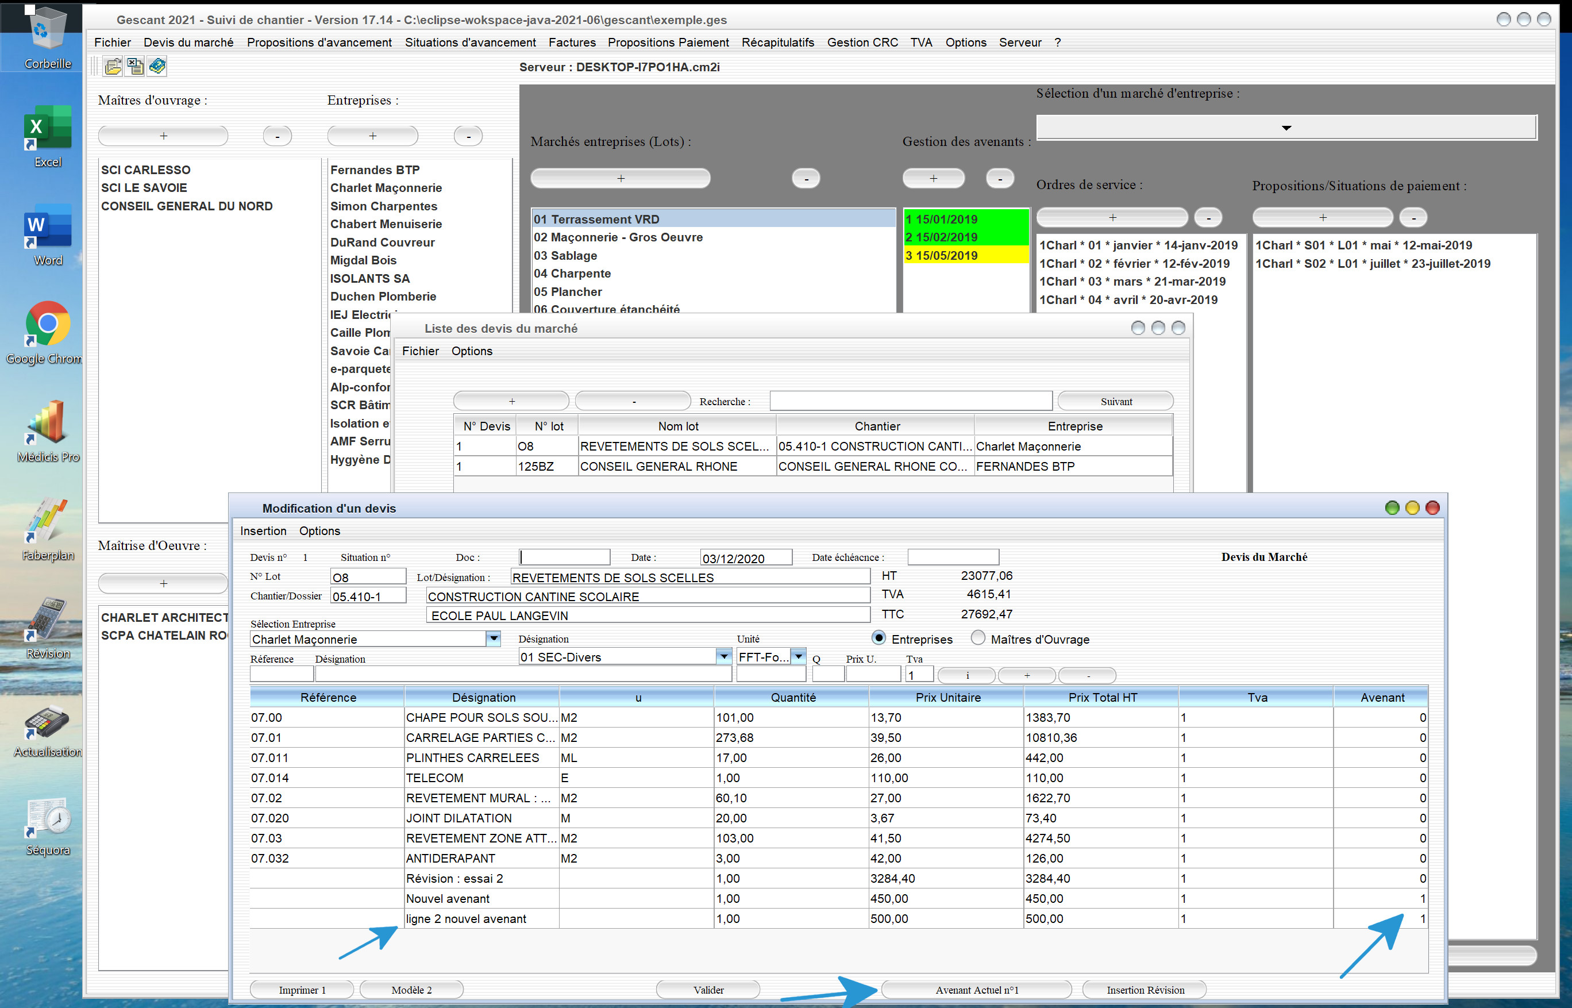1572x1008 pixels.
Task: Open the Médicis Pro desktop shortcut
Action: [47, 430]
